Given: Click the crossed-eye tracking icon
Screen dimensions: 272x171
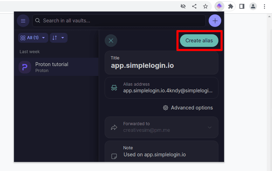Looking at the screenshot, I should [x=183, y=6].
